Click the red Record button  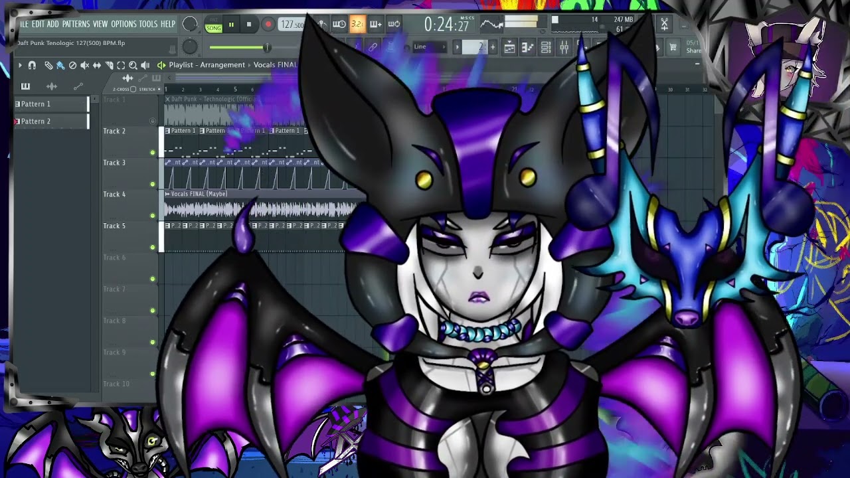(x=268, y=25)
